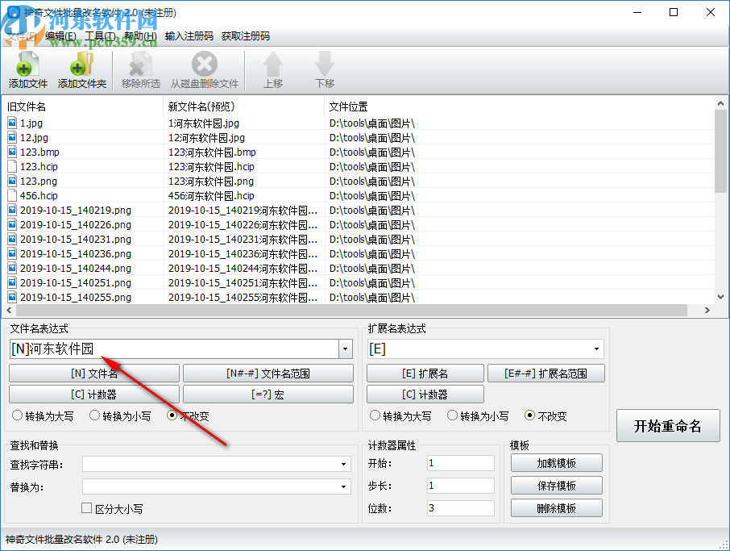Image resolution: width=730 pixels, height=551 pixels.
Task: Open the extension expression dropdown arrow
Action: point(596,349)
